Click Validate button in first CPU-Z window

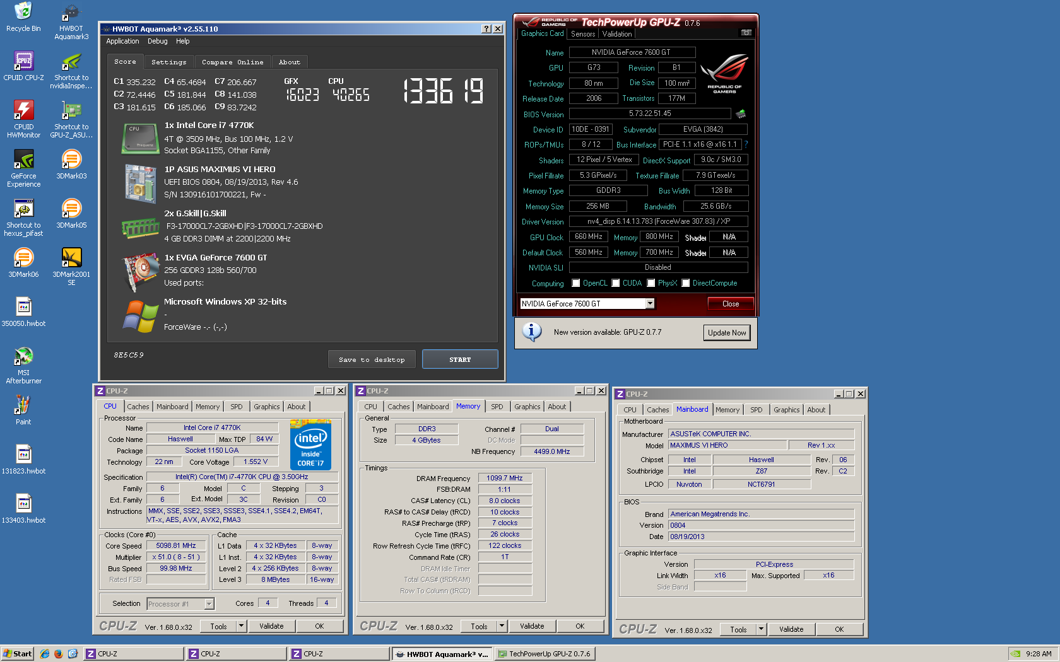pyautogui.click(x=271, y=626)
